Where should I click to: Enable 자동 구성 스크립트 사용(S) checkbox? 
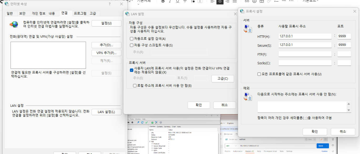[x=132, y=45]
